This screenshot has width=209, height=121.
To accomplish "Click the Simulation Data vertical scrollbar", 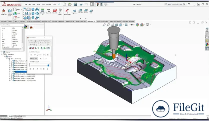I will click(x=22, y=37).
